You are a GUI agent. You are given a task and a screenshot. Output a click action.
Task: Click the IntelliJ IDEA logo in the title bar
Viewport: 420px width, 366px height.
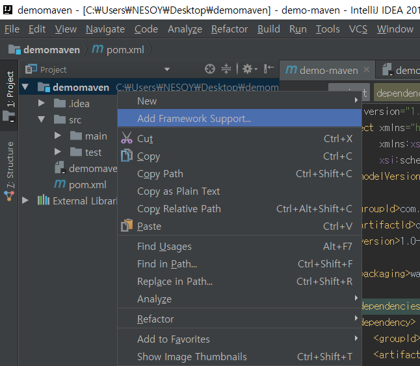(8, 10)
